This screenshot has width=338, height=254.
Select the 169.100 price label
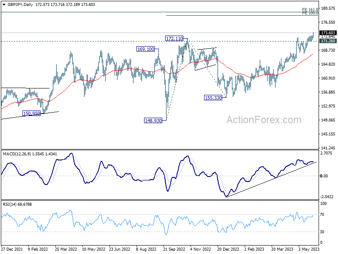point(146,49)
